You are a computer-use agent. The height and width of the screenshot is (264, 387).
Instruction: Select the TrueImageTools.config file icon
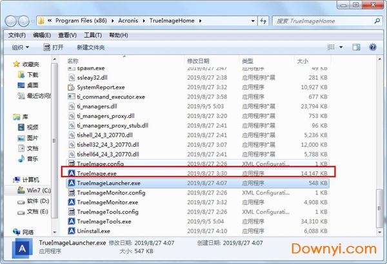(72, 212)
